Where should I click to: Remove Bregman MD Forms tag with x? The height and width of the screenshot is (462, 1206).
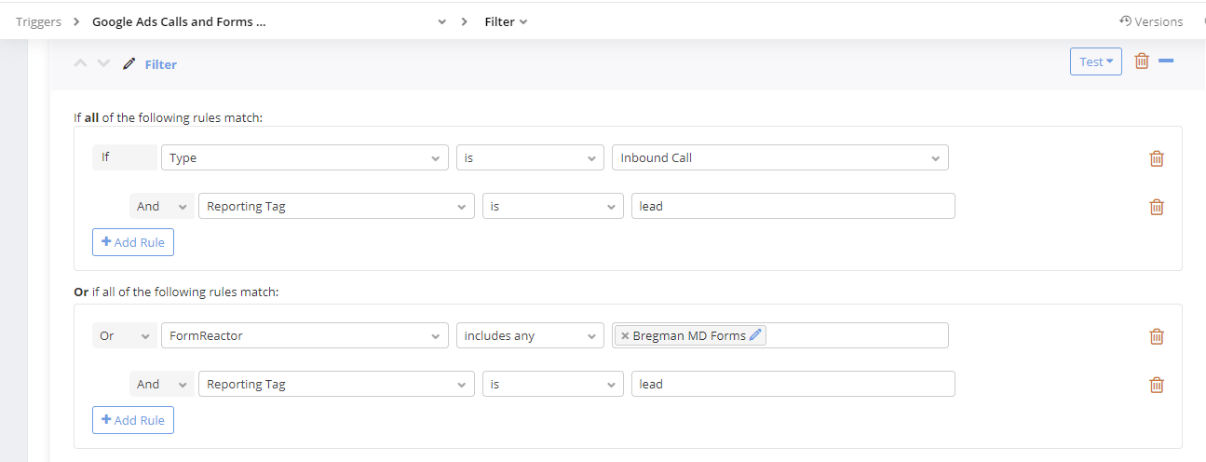(x=625, y=336)
